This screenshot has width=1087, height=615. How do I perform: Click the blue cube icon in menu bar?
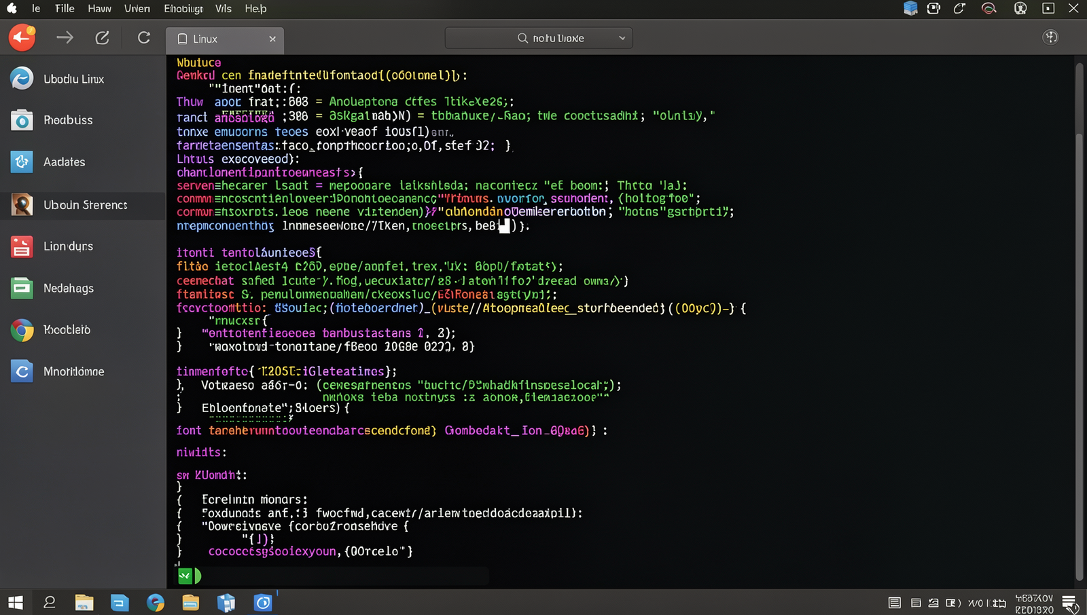(910, 8)
